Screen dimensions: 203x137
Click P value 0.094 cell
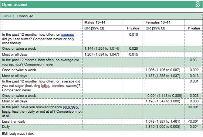click(x=194, y=127)
